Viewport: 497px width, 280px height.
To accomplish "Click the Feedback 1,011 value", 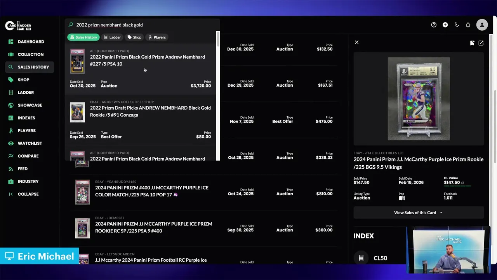I will [448, 198].
